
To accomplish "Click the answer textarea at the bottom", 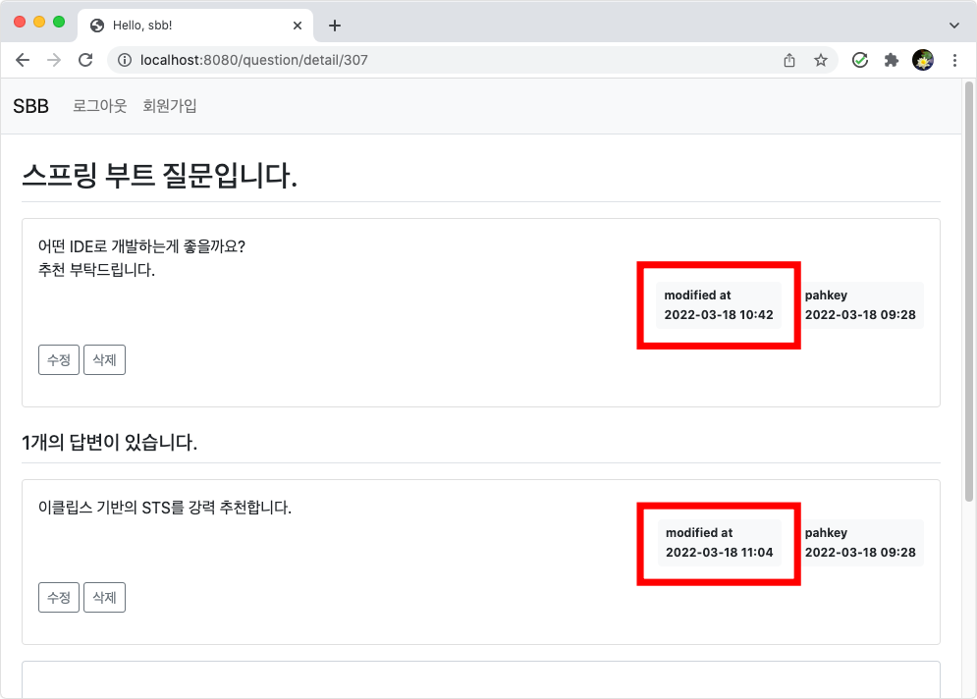I will click(481, 679).
